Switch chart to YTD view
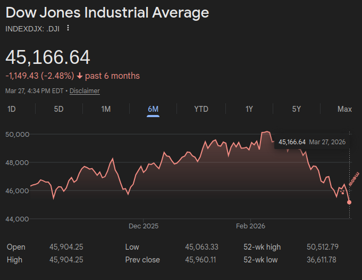The width and height of the screenshot is (362, 280). (201, 109)
